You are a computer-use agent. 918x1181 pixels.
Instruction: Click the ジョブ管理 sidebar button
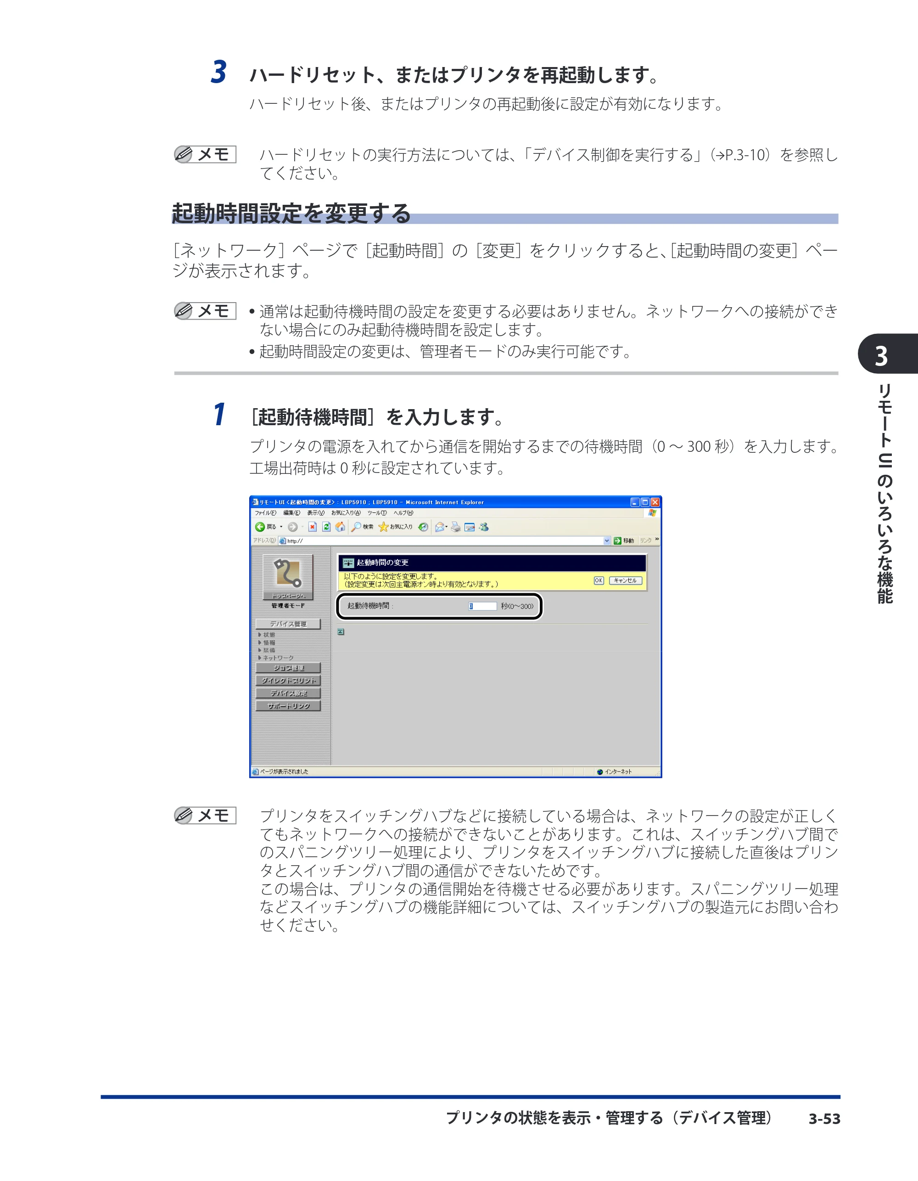click(x=288, y=668)
